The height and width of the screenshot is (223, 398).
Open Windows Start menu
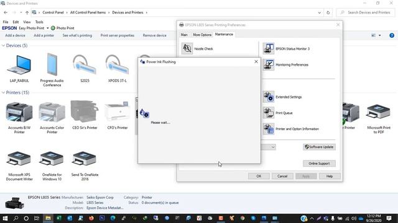pos(5,218)
